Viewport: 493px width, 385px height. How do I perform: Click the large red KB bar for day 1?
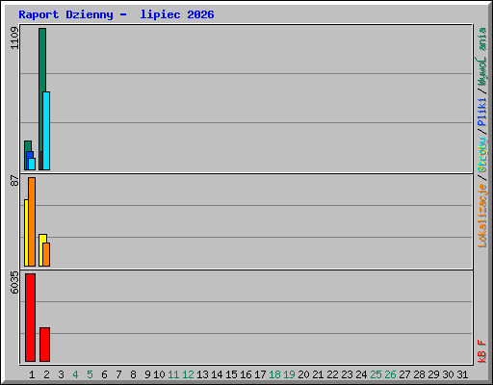[30, 318]
